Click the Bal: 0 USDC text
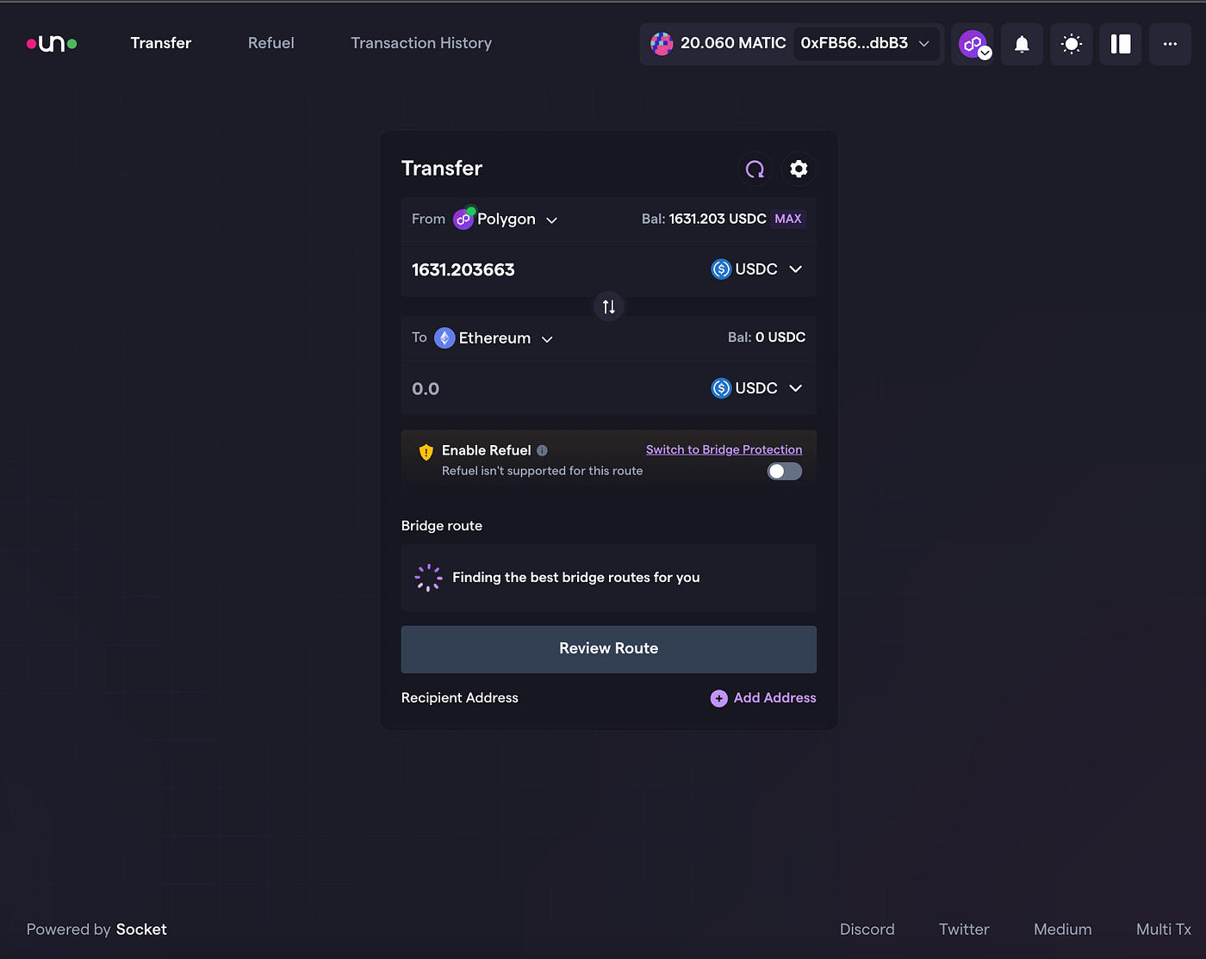 tap(767, 337)
